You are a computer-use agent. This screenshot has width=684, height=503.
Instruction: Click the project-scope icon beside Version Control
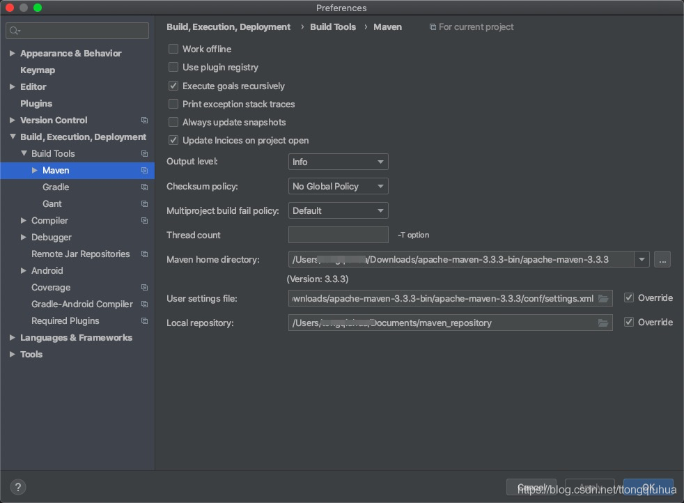click(x=145, y=120)
